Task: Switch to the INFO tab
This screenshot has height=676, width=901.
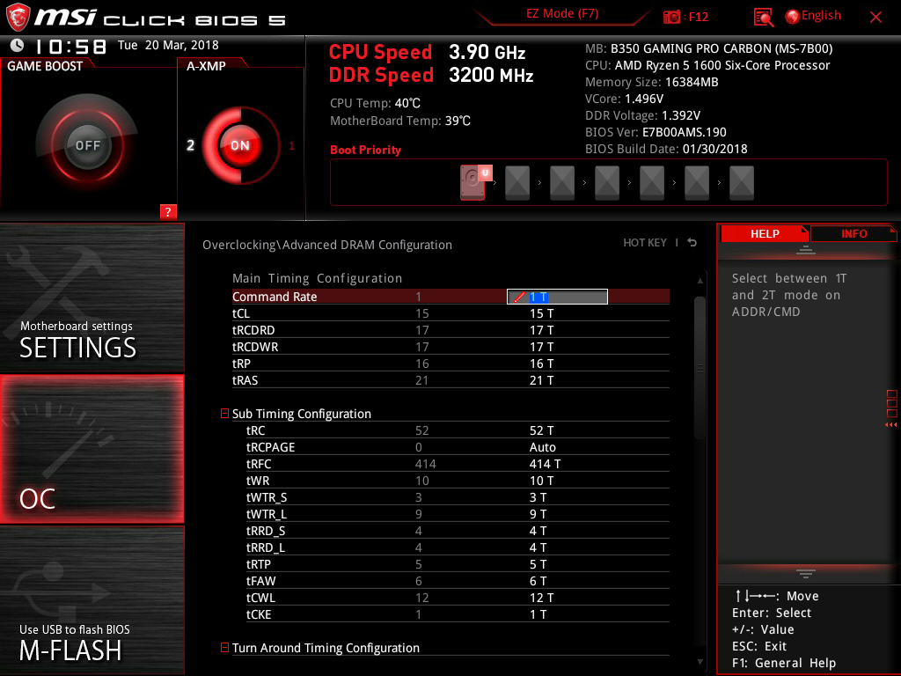Action: 853,234
